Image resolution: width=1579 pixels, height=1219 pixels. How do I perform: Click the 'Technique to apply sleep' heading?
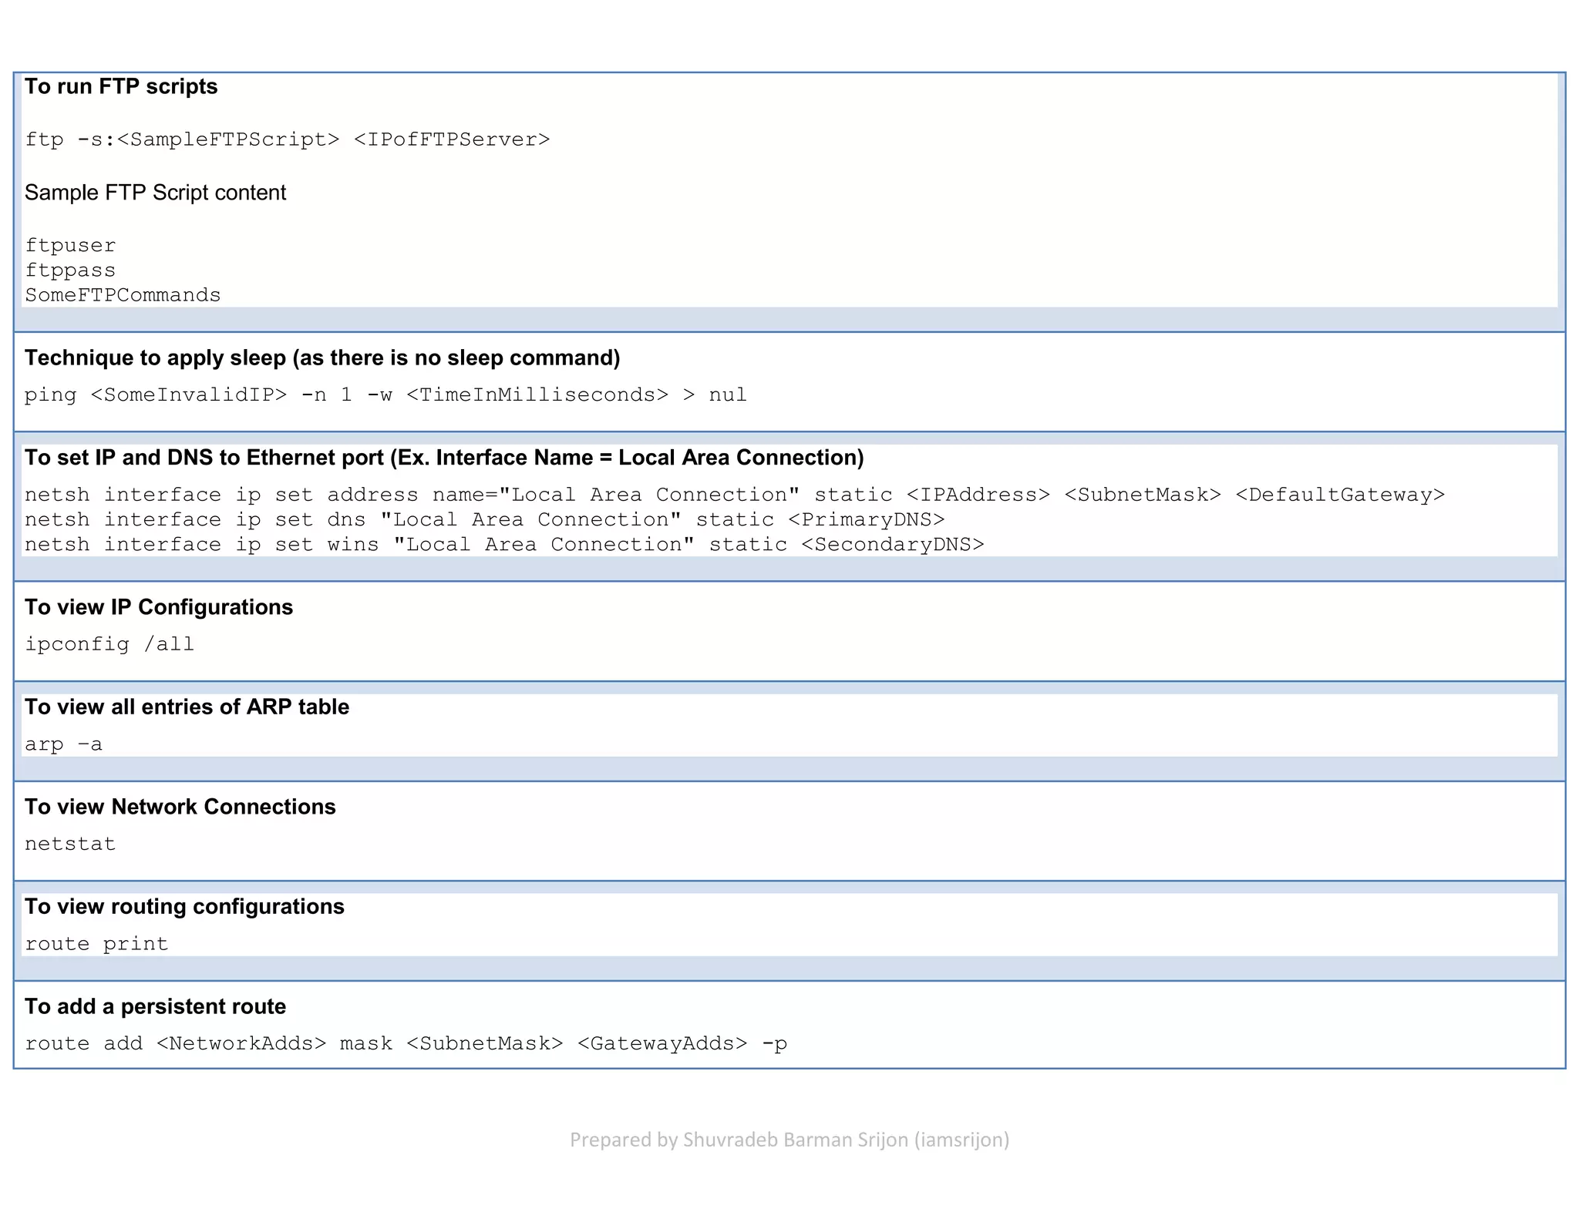(x=322, y=358)
